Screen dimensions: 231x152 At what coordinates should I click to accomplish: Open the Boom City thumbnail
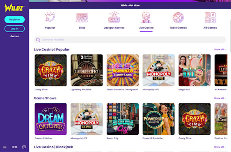(x=123, y=119)
